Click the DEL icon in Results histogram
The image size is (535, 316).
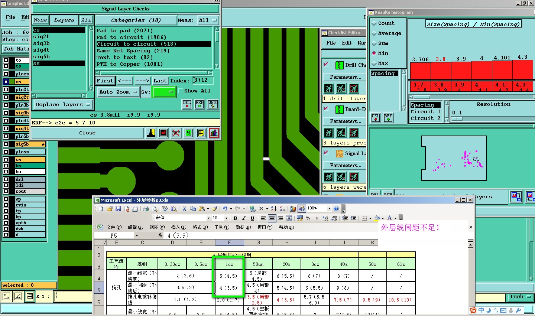[x=376, y=118]
